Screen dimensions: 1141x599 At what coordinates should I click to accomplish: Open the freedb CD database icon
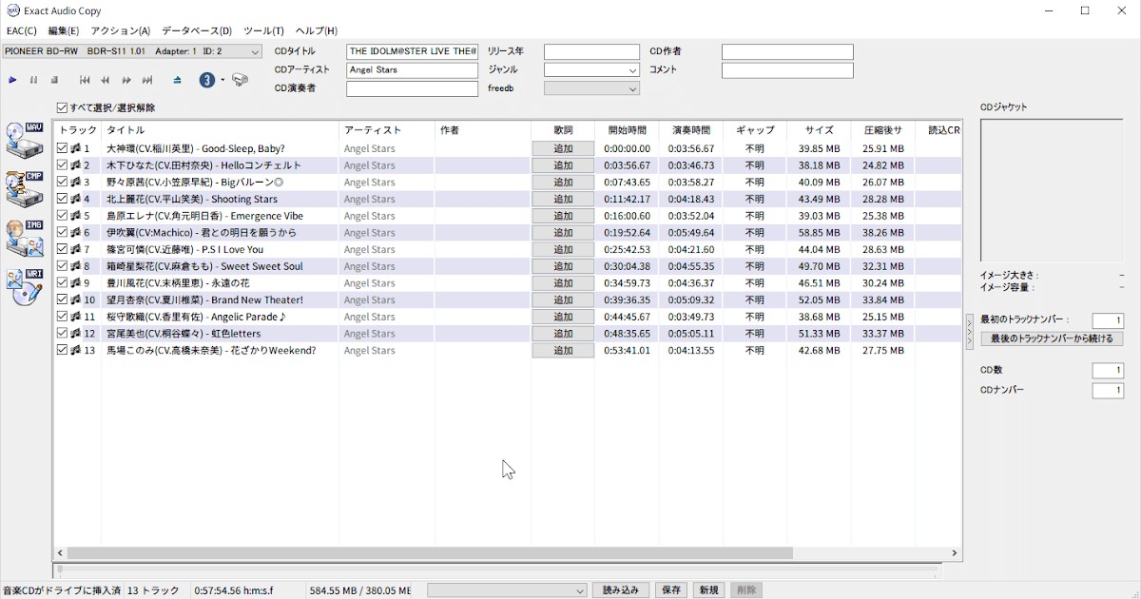(240, 81)
